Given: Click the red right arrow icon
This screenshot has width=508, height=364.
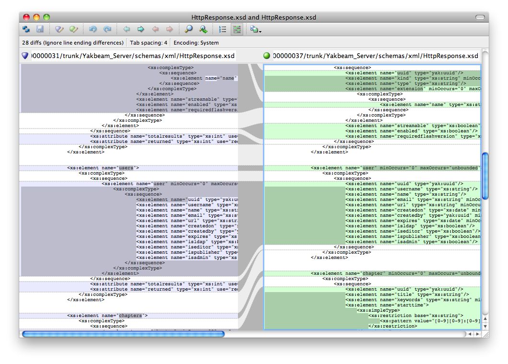Looking at the screenshot, I should click(169, 29).
